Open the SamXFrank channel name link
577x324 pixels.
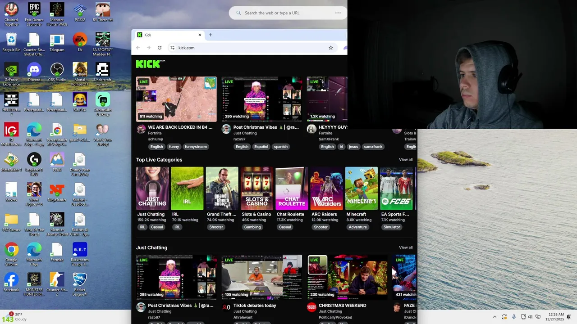click(328, 139)
